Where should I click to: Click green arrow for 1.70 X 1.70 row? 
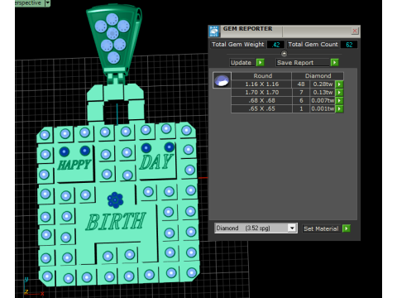coord(340,93)
